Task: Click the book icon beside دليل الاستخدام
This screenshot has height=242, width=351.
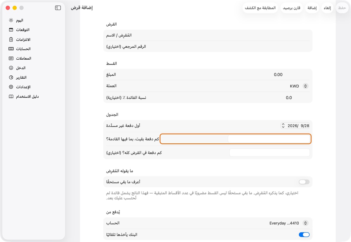Action: [11, 97]
